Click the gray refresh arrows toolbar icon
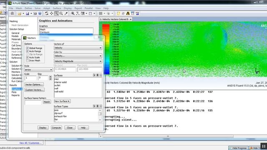 (123, 13)
